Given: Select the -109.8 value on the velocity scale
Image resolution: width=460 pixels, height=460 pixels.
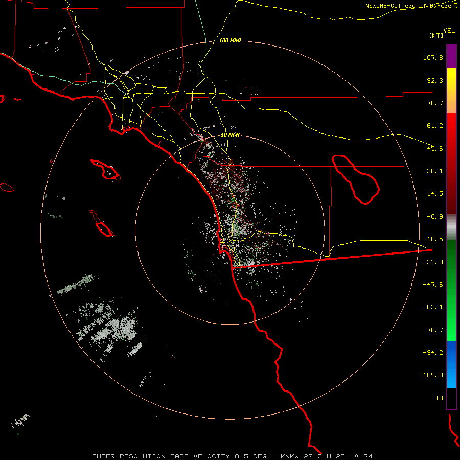Looking at the screenshot, I should (431, 375).
